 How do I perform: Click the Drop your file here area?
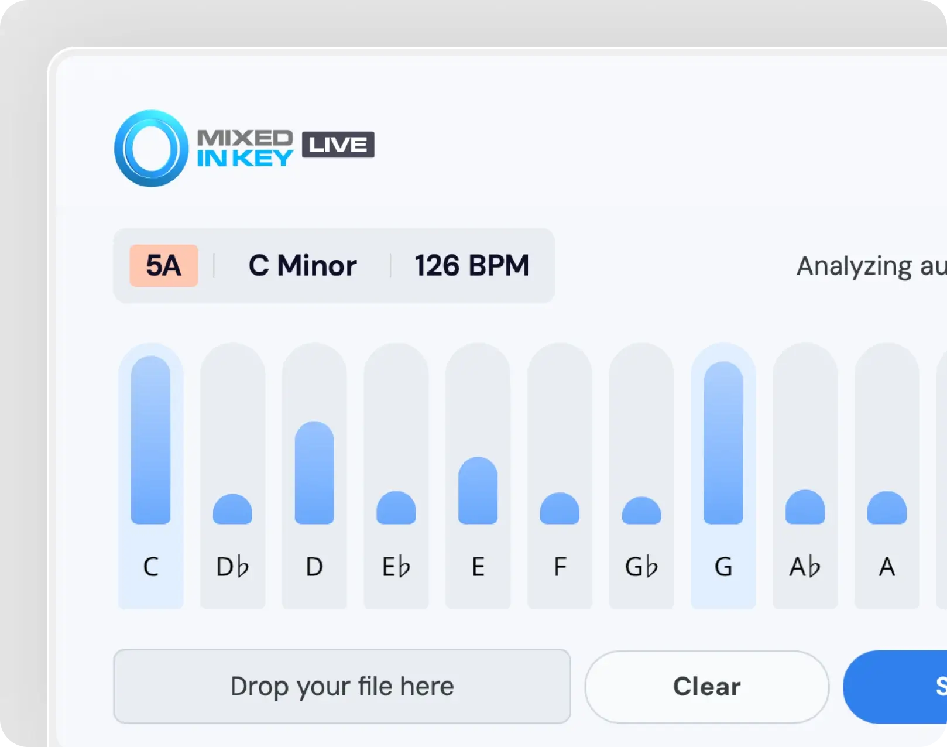coord(342,686)
